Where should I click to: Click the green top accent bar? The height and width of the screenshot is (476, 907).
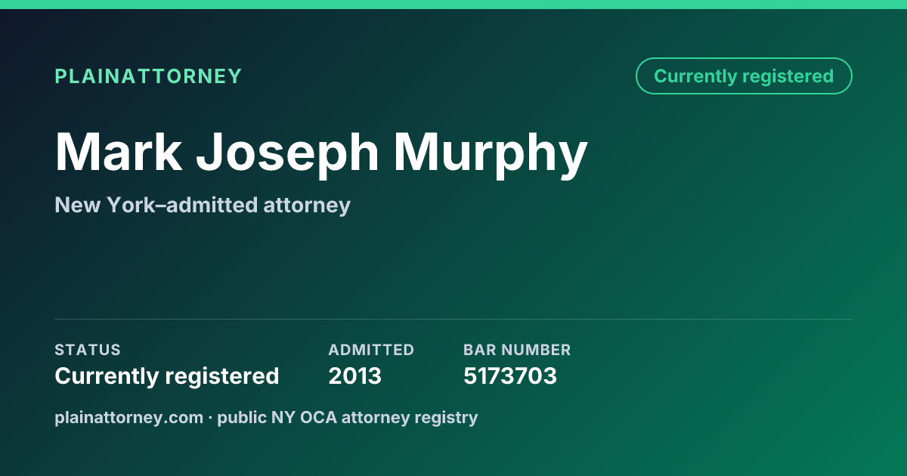(453, 5)
